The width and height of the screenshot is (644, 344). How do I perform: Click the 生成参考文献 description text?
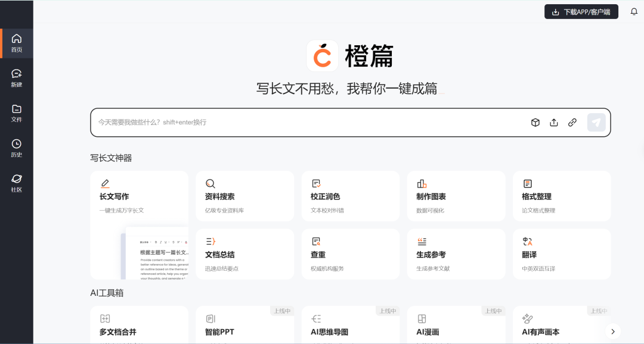(x=433, y=268)
